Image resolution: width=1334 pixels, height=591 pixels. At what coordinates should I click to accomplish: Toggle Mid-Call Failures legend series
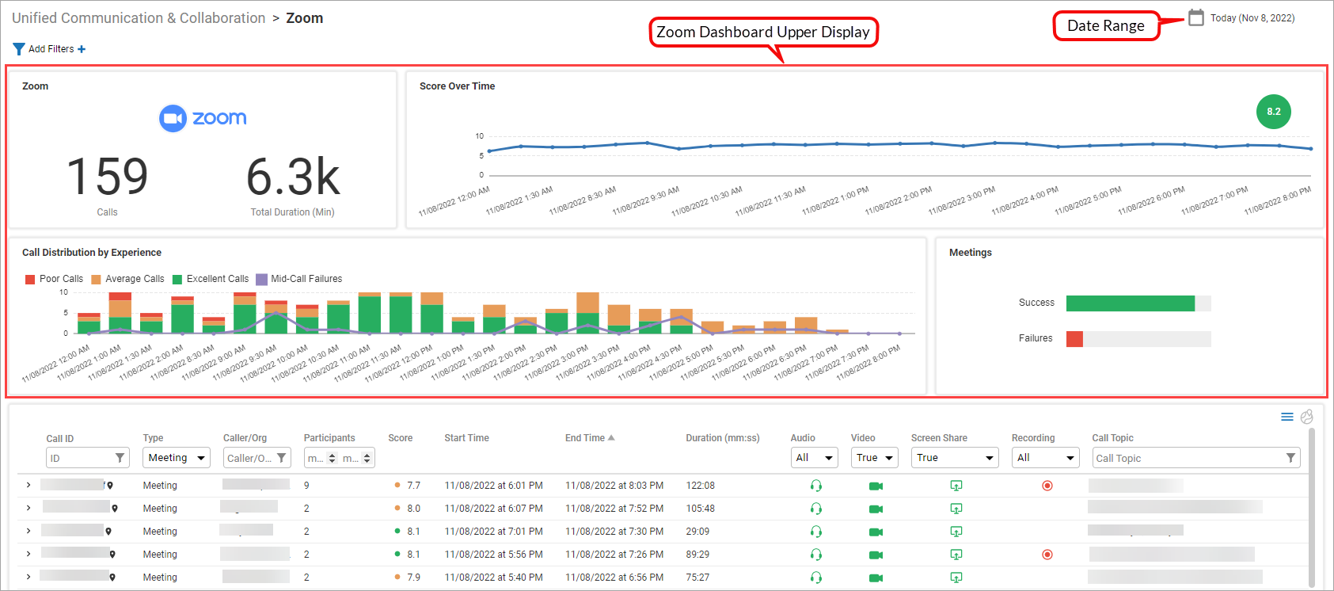pyautogui.click(x=299, y=279)
